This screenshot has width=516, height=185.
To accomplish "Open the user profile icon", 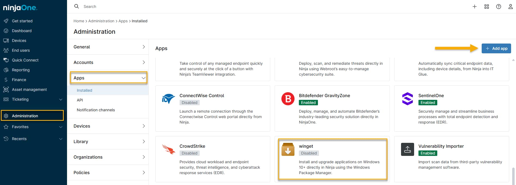I will 511,7.
